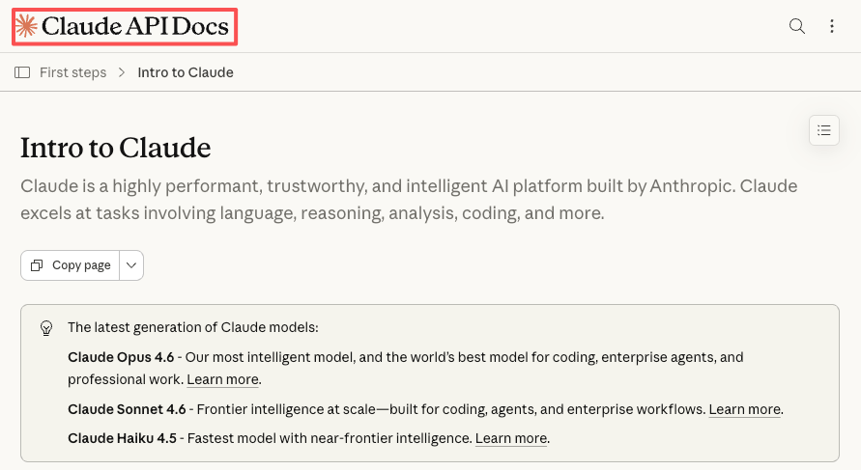This screenshot has width=861, height=470.
Task: Click the copy icon in Copy page
Action: tap(37, 265)
